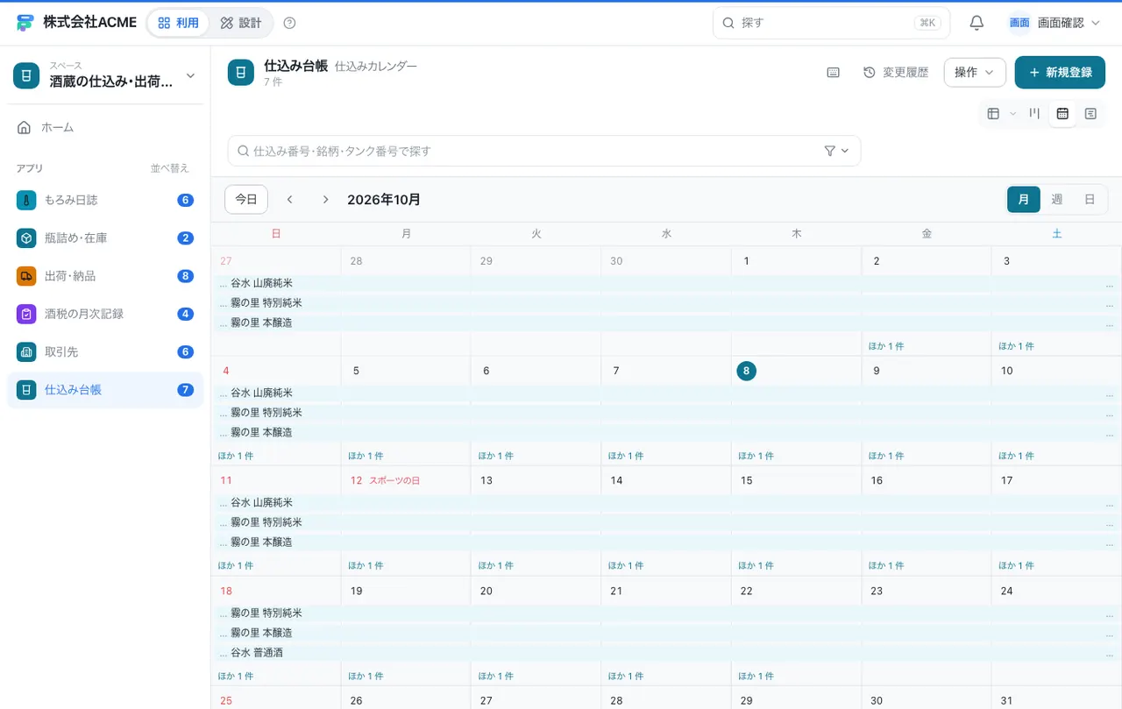The height and width of the screenshot is (709, 1122).
Task: Click the 仕込み台帳 sidebar icon
Action: (x=26, y=390)
